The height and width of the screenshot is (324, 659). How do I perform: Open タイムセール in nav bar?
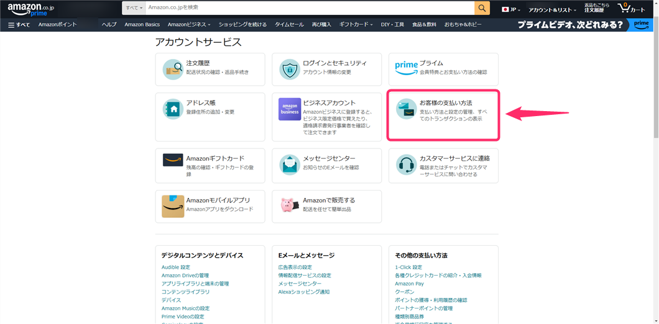289,25
